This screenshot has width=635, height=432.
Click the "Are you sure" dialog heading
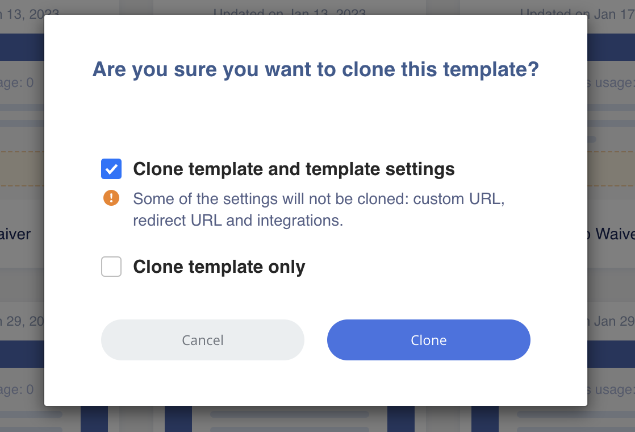pyautogui.click(x=315, y=69)
